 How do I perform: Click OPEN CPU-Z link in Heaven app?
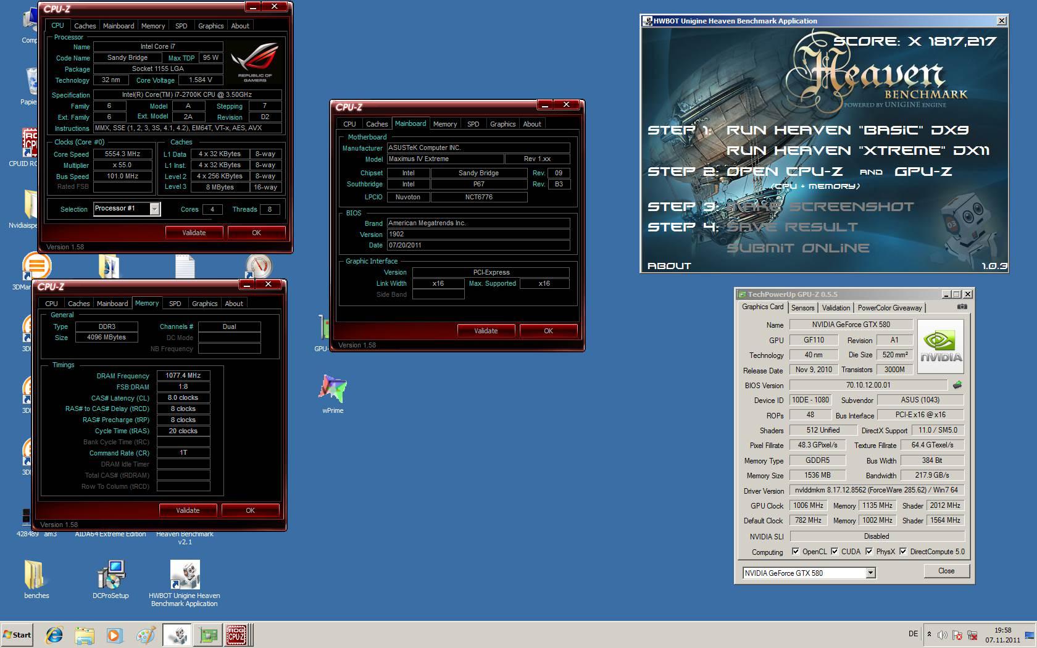[784, 172]
